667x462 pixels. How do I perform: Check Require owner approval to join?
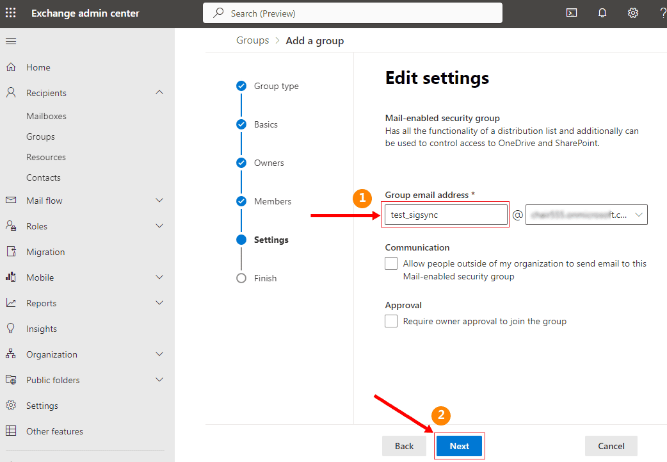(391, 321)
